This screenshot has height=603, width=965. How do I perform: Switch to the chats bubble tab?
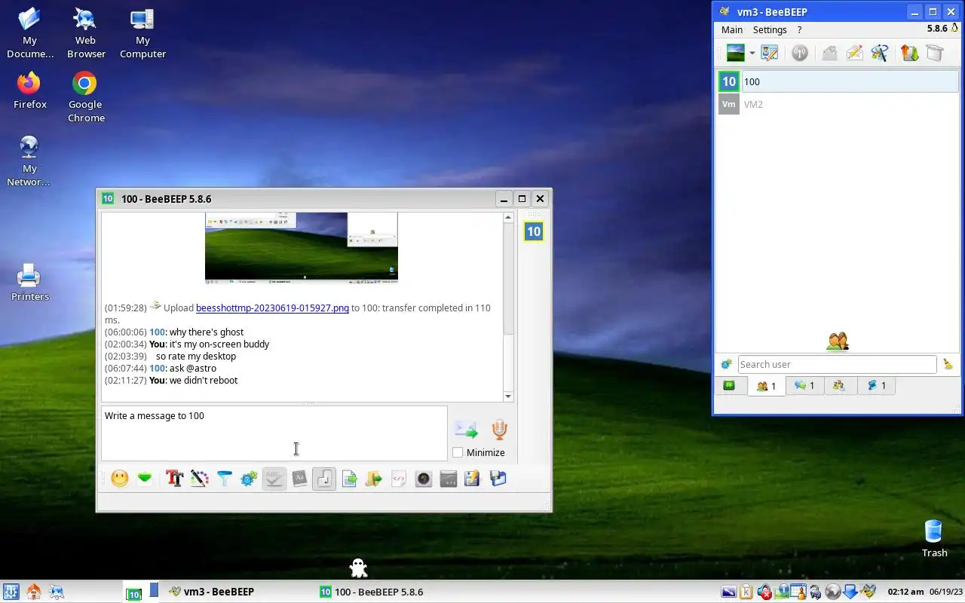pyautogui.click(x=804, y=385)
